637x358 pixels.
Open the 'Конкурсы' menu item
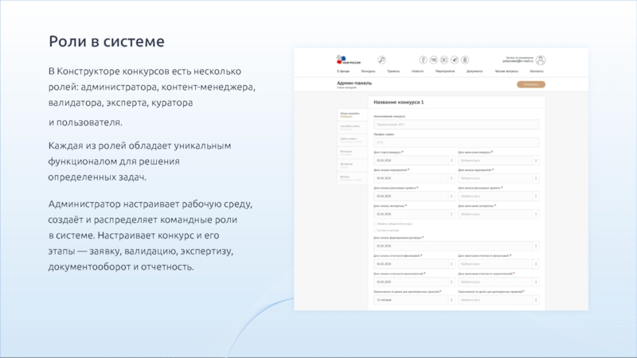point(369,72)
